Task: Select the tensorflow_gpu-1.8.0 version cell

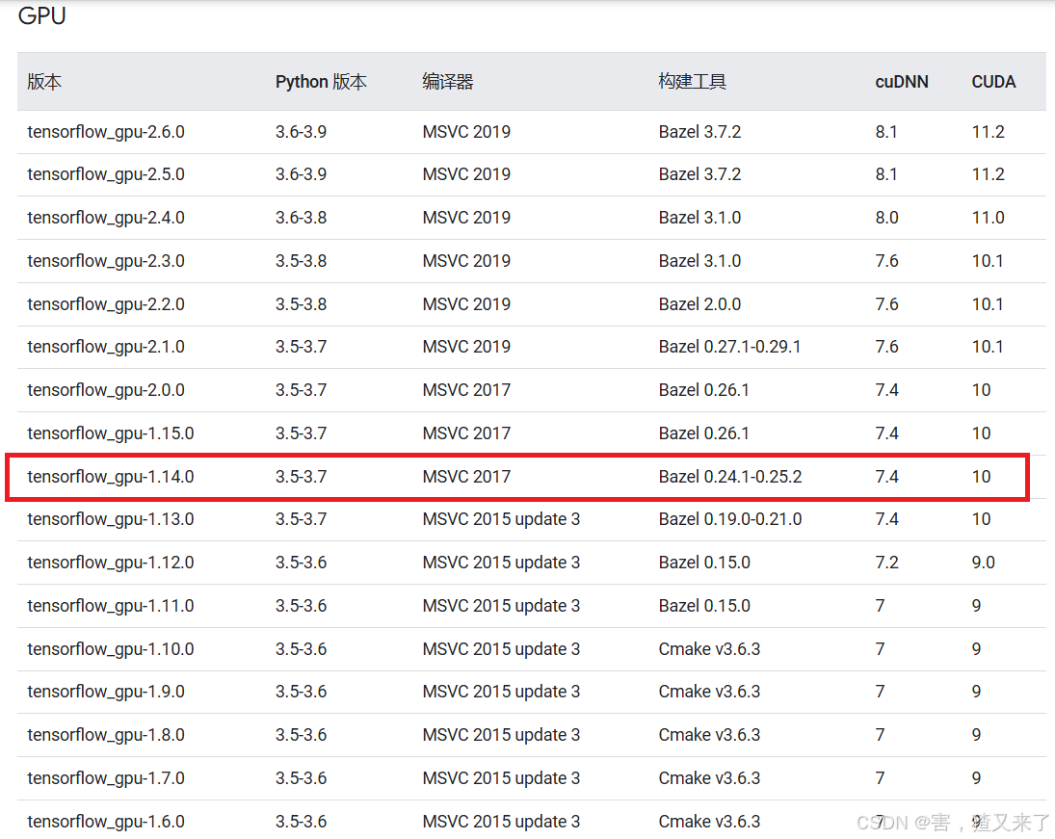Action: (106, 735)
